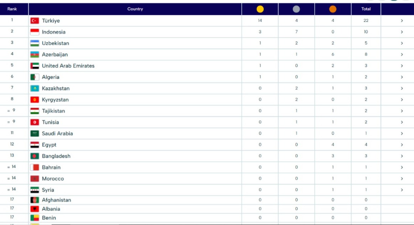Image resolution: width=414 pixels, height=225 pixels.
Task: Click the Saudi Arabia flag icon
Action: point(35,134)
